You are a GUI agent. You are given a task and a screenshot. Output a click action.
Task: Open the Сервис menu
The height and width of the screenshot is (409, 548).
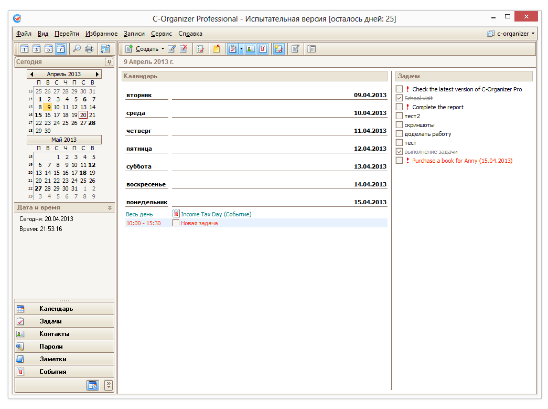161,34
